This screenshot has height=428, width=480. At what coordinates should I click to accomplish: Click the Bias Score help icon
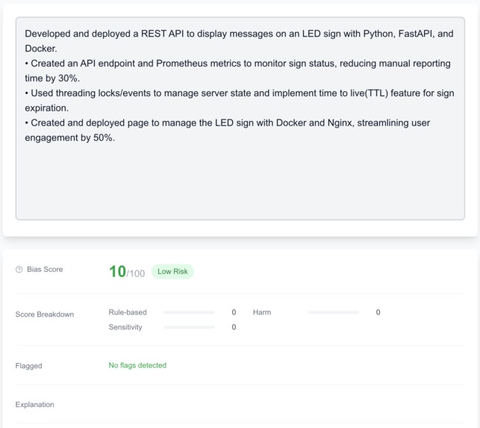(19, 270)
